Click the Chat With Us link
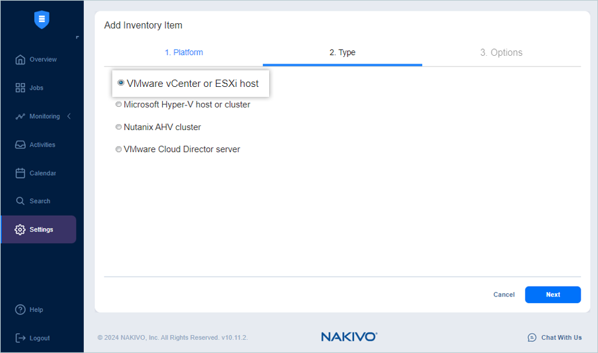 click(x=561, y=337)
